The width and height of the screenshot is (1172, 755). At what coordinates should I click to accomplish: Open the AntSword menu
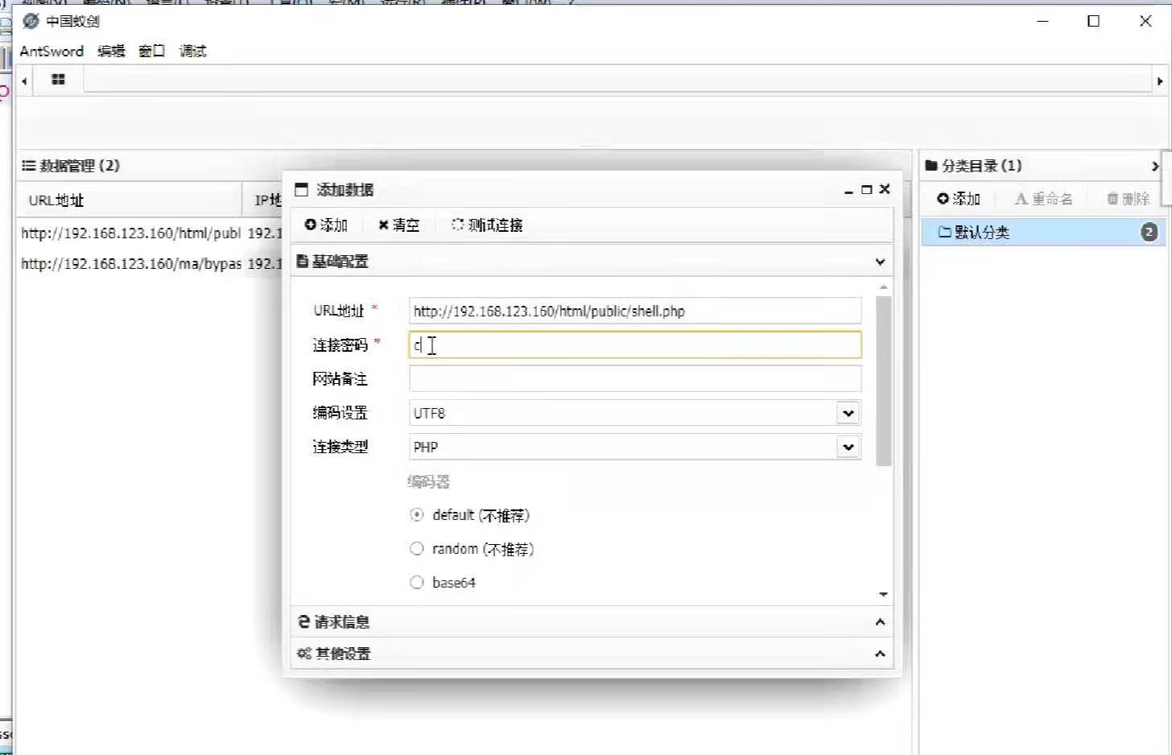52,51
